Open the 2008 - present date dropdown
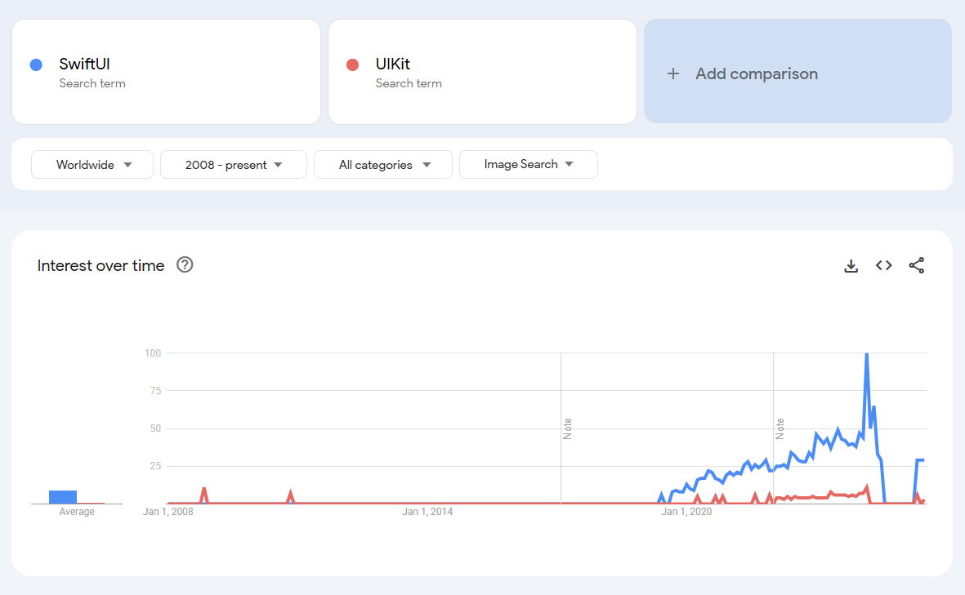 pyautogui.click(x=233, y=165)
